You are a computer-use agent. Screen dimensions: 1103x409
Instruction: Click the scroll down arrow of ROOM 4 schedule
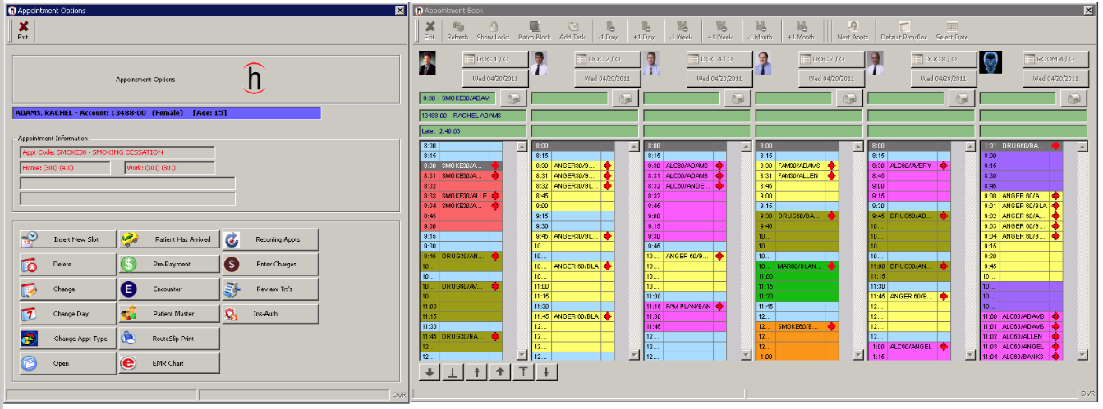(1082, 355)
